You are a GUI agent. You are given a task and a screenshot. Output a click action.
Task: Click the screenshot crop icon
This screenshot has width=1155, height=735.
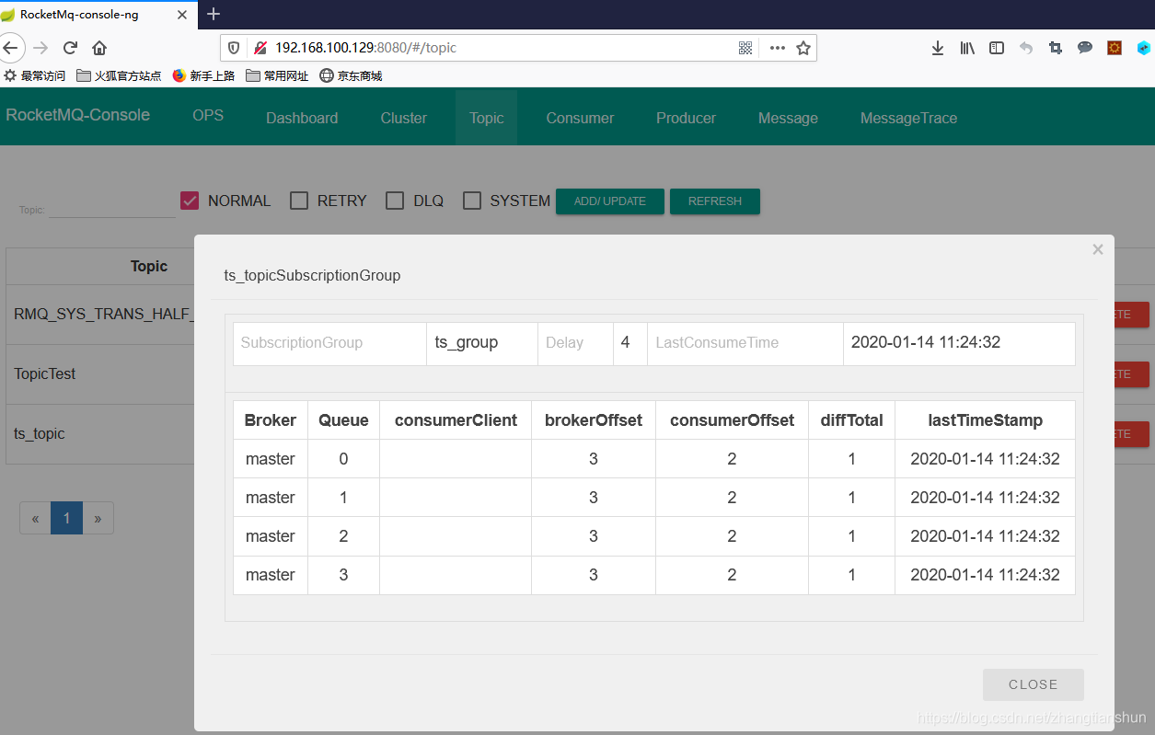point(1056,48)
